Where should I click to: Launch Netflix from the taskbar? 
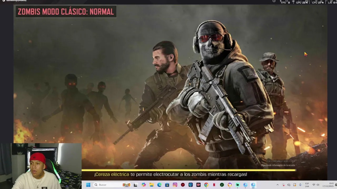(x=214, y=185)
